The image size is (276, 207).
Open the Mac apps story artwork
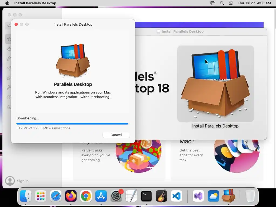pyautogui.click(x=237, y=156)
